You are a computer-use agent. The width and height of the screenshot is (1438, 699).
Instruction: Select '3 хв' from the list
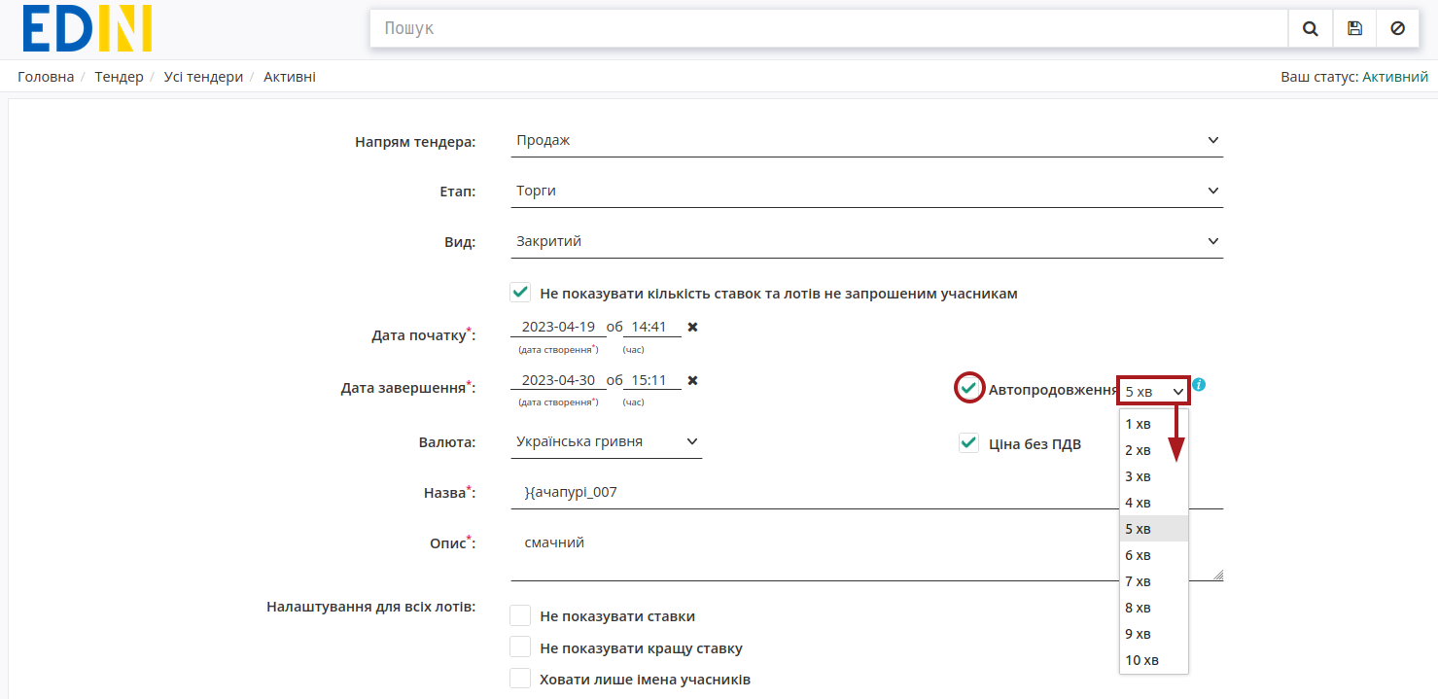[1154, 476]
